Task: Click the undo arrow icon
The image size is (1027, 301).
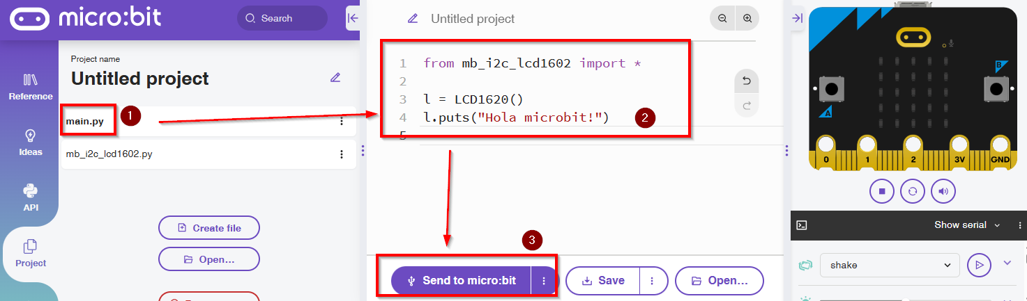Action: [747, 81]
